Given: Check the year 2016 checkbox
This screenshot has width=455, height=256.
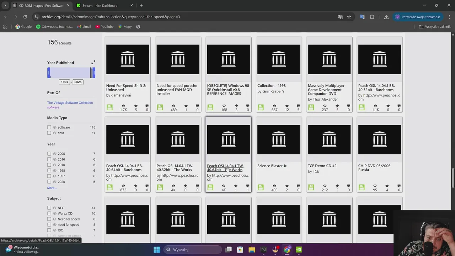Looking at the screenshot, I should click(49, 159).
